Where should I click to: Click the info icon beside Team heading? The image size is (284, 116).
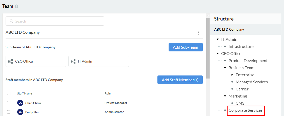(16, 6)
